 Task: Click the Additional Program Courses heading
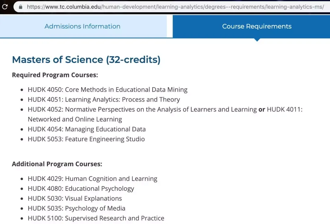(57, 164)
